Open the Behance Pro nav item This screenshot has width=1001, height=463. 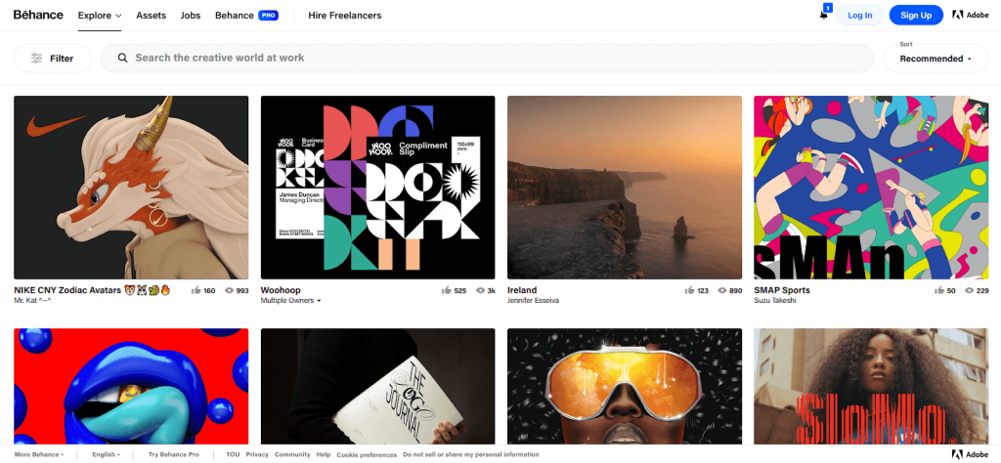(x=246, y=16)
